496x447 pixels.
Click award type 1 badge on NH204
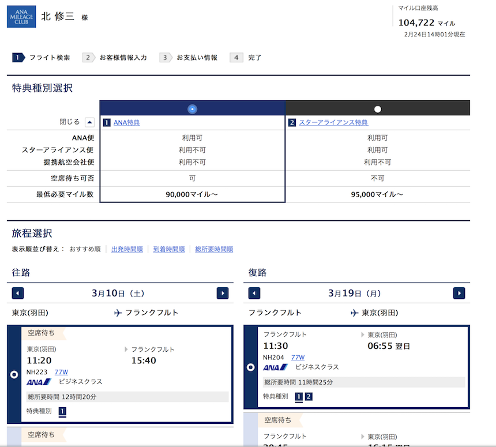299,397
